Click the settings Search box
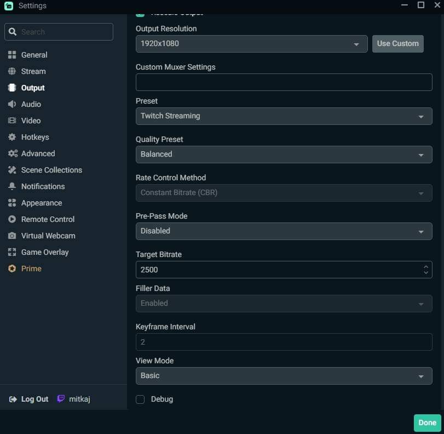This screenshot has height=434, width=444. click(59, 32)
